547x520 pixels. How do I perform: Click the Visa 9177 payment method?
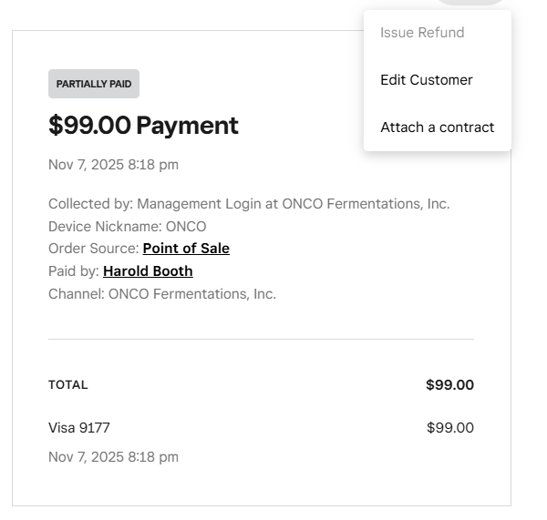79,428
